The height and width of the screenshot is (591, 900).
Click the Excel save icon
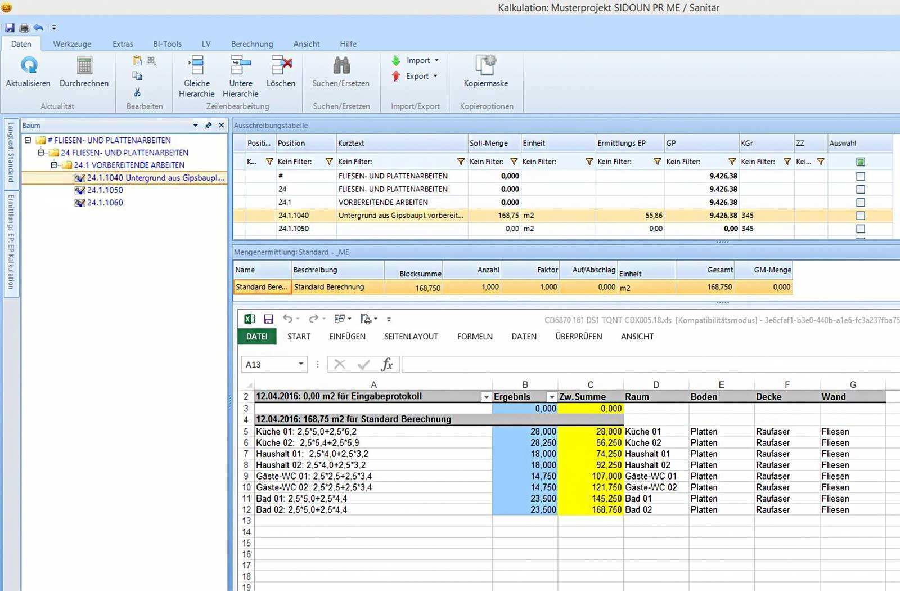[x=268, y=319]
